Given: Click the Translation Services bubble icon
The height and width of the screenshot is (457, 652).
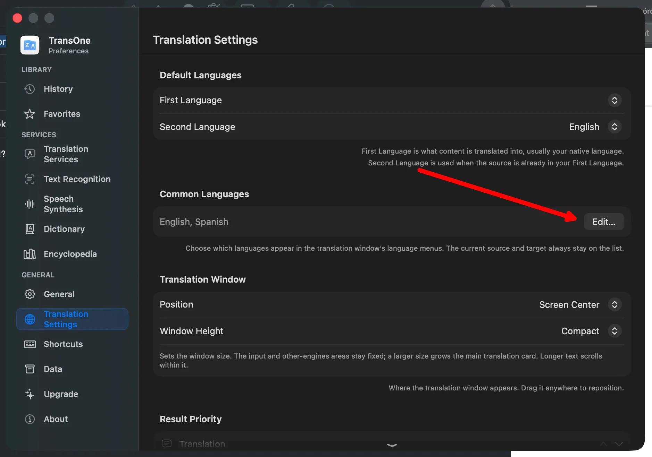Looking at the screenshot, I should pyautogui.click(x=30, y=154).
